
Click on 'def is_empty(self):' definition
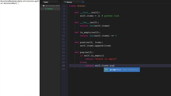pos(87,33)
